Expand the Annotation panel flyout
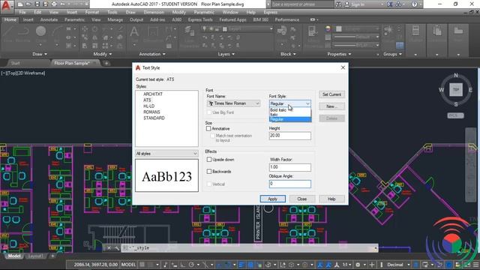 pyautogui.click(x=152, y=54)
